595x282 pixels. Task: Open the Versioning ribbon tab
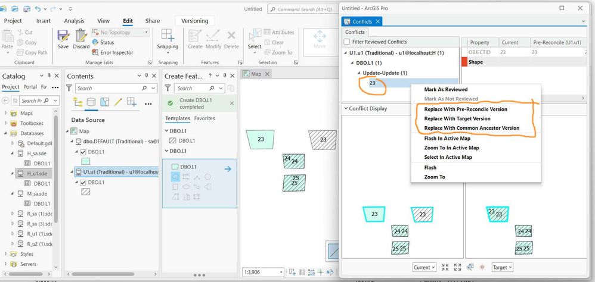click(195, 21)
